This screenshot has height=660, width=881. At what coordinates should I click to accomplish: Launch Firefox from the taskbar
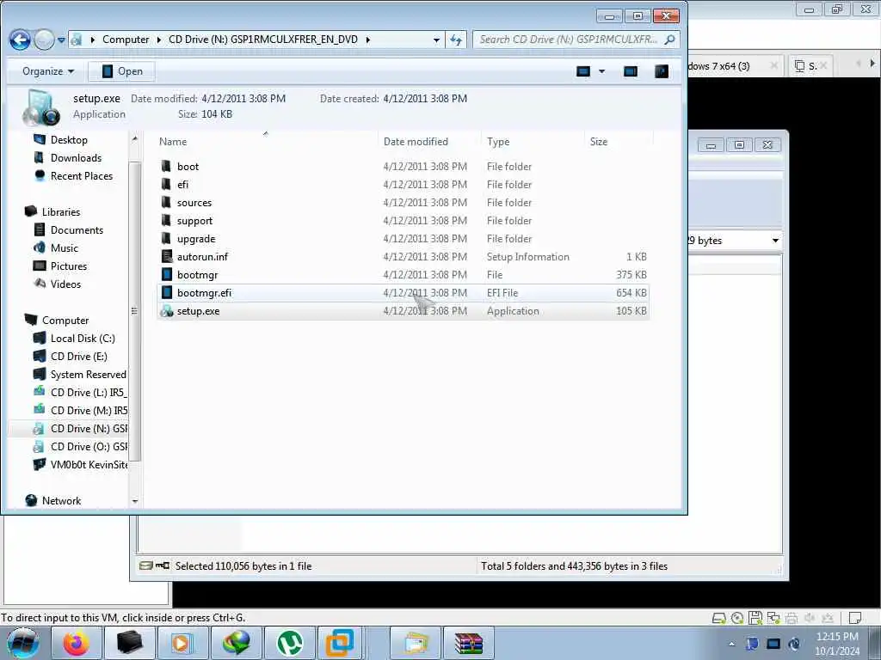(77, 643)
